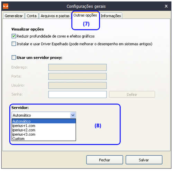Open the Conta tab

tap(31, 16)
